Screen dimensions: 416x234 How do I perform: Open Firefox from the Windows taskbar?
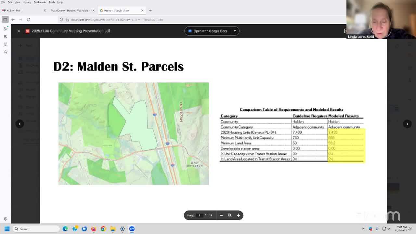pyautogui.click(x=94, y=229)
